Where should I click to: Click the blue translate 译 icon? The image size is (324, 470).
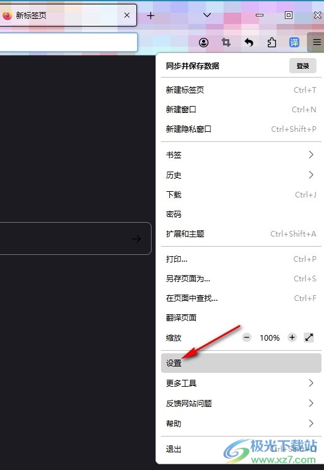coord(294,42)
